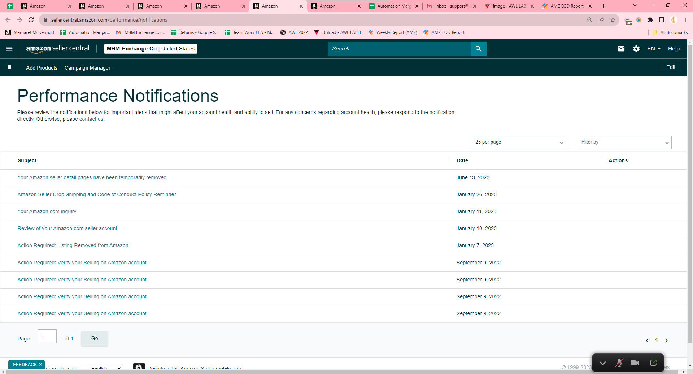Open the browser extensions puzzle icon
This screenshot has height=374, width=693.
[650, 20]
